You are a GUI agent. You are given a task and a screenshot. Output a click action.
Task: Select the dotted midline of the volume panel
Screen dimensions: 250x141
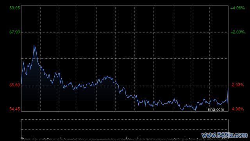pyautogui.click(x=125, y=129)
